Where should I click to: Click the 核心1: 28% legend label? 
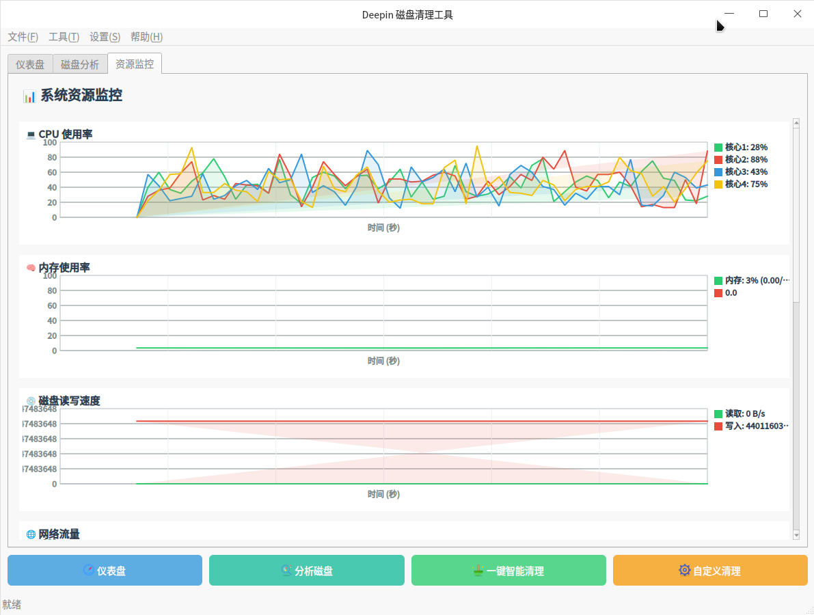[x=746, y=148]
